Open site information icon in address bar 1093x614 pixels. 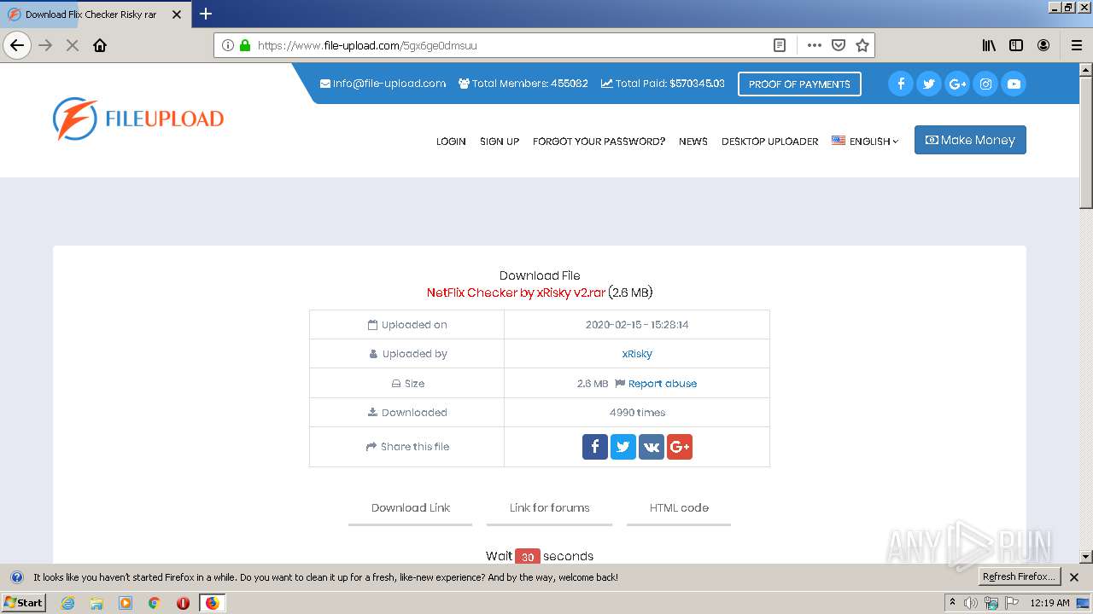tap(228, 45)
